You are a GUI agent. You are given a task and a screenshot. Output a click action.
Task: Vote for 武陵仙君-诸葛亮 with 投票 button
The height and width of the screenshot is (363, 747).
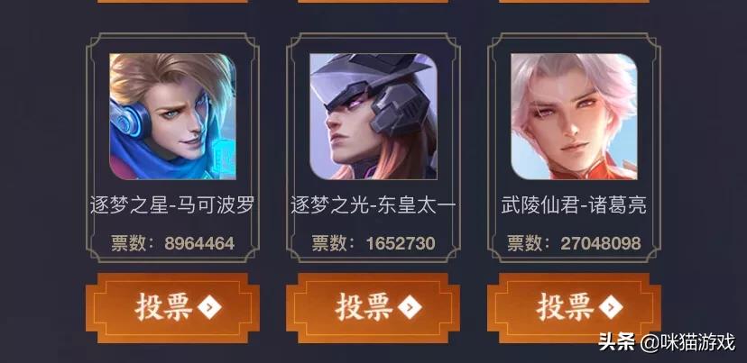[x=574, y=308]
